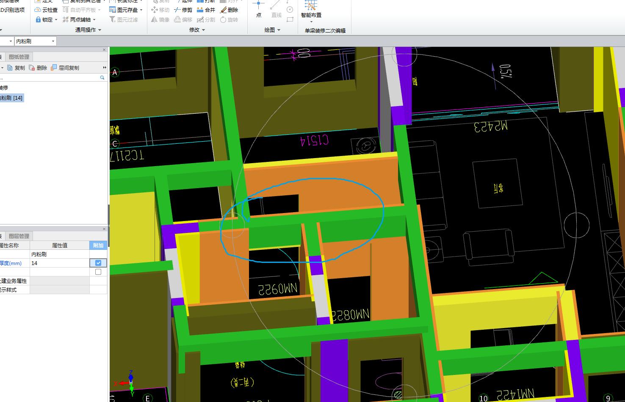Select the 分割 split tool
This screenshot has width=625, height=402.
pyautogui.click(x=206, y=19)
